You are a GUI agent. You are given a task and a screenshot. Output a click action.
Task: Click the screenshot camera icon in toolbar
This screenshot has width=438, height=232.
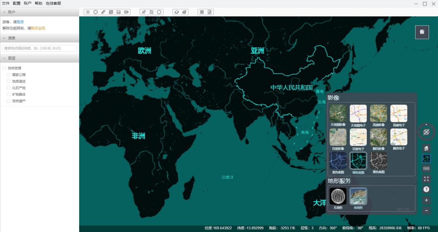click(x=126, y=12)
